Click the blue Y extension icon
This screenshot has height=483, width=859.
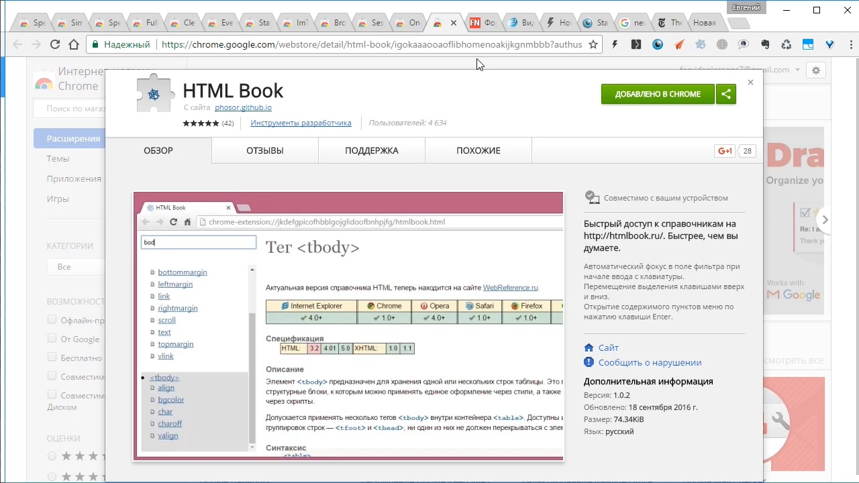(x=829, y=44)
